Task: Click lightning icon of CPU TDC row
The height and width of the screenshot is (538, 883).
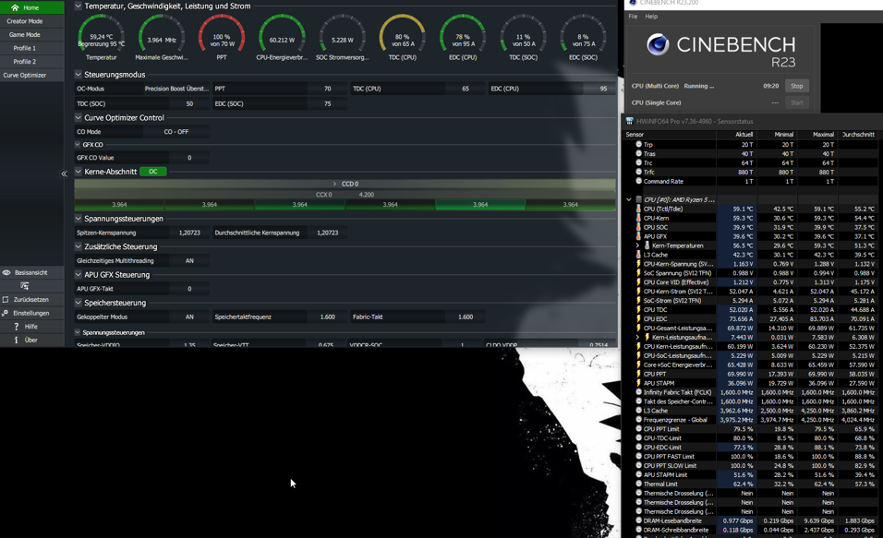Action: click(638, 309)
